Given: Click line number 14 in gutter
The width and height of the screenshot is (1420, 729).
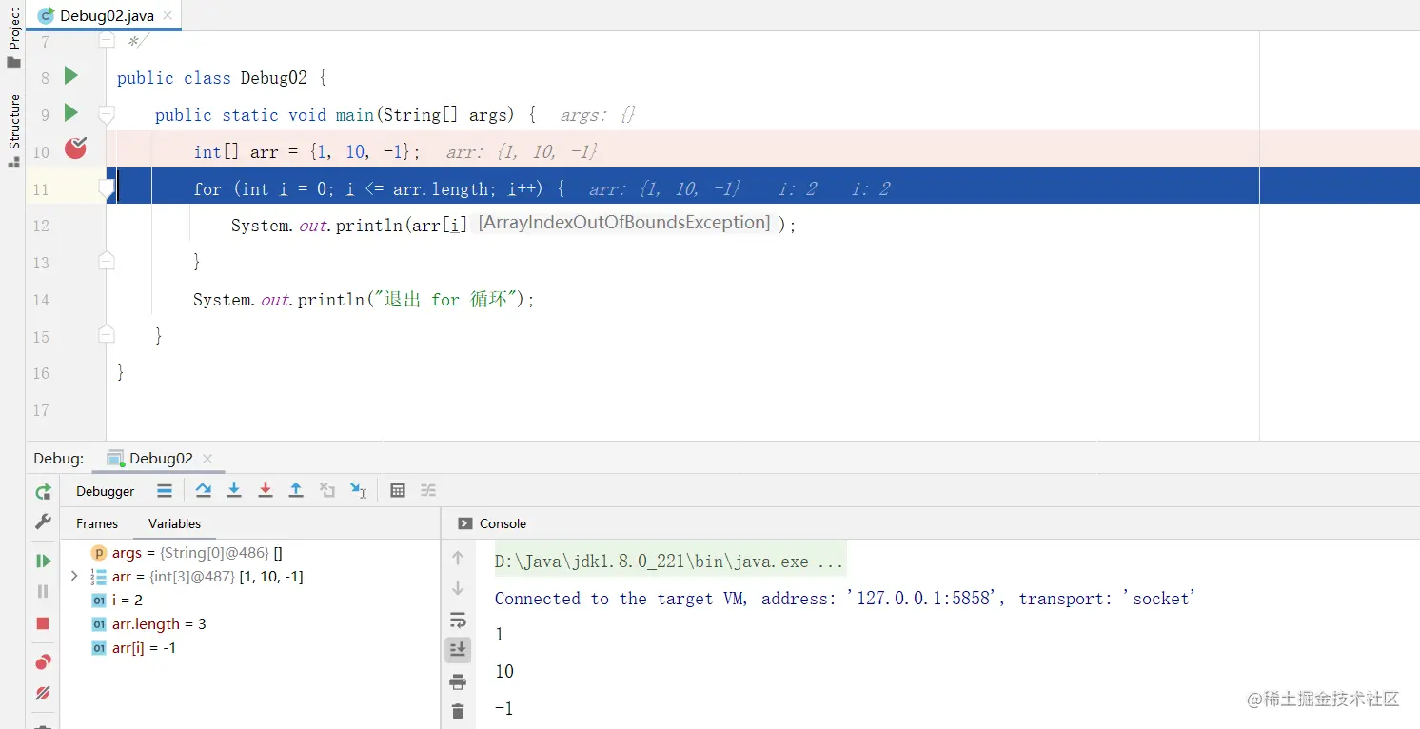Looking at the screenshot, I should click(x=41, y=300).
